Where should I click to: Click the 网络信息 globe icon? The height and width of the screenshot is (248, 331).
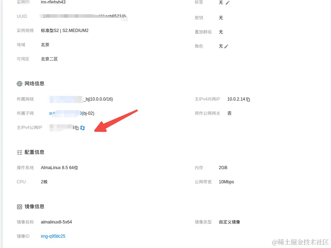click(20, 84)
